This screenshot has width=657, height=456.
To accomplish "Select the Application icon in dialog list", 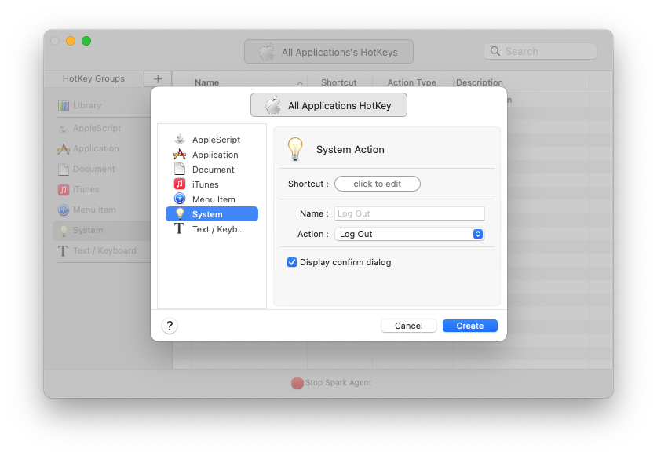I will [180, 155].
